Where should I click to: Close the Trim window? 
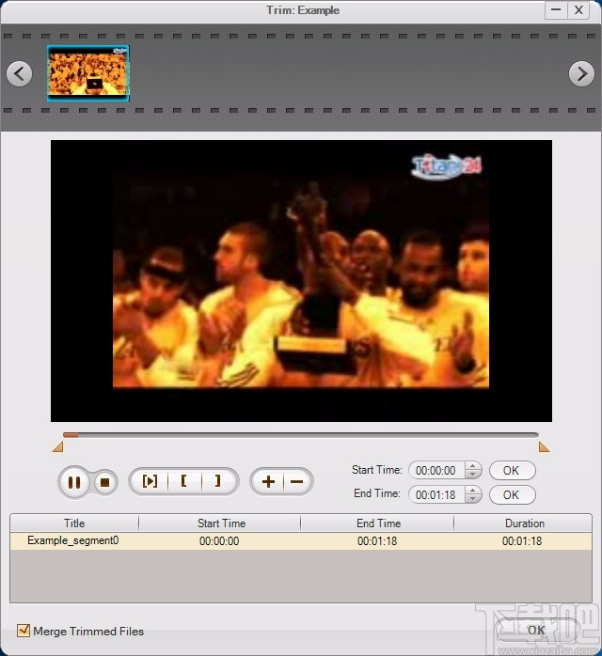[x=578, y=10]
